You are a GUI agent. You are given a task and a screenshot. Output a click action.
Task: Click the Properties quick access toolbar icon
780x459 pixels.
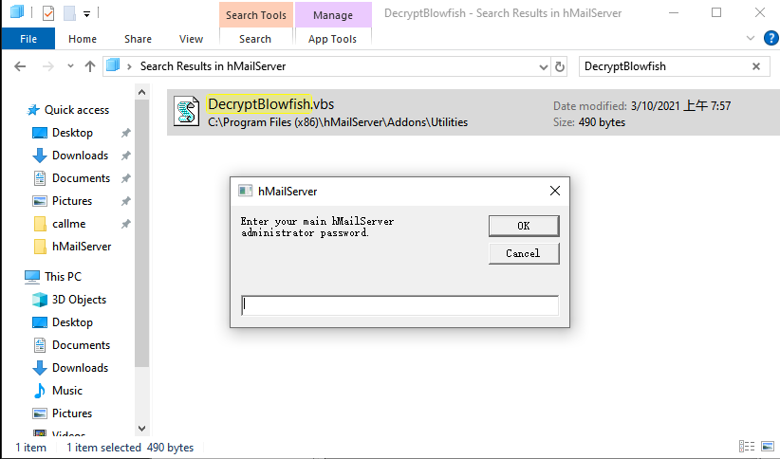(48, 13)
